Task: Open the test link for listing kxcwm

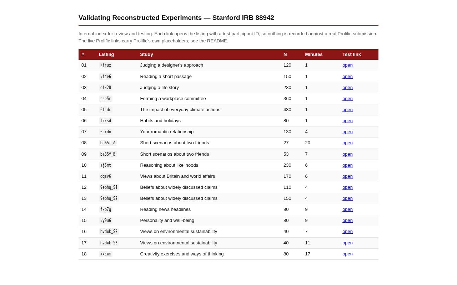Action: point(347,254)
